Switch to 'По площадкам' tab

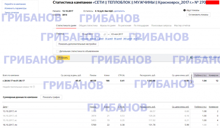141,26
